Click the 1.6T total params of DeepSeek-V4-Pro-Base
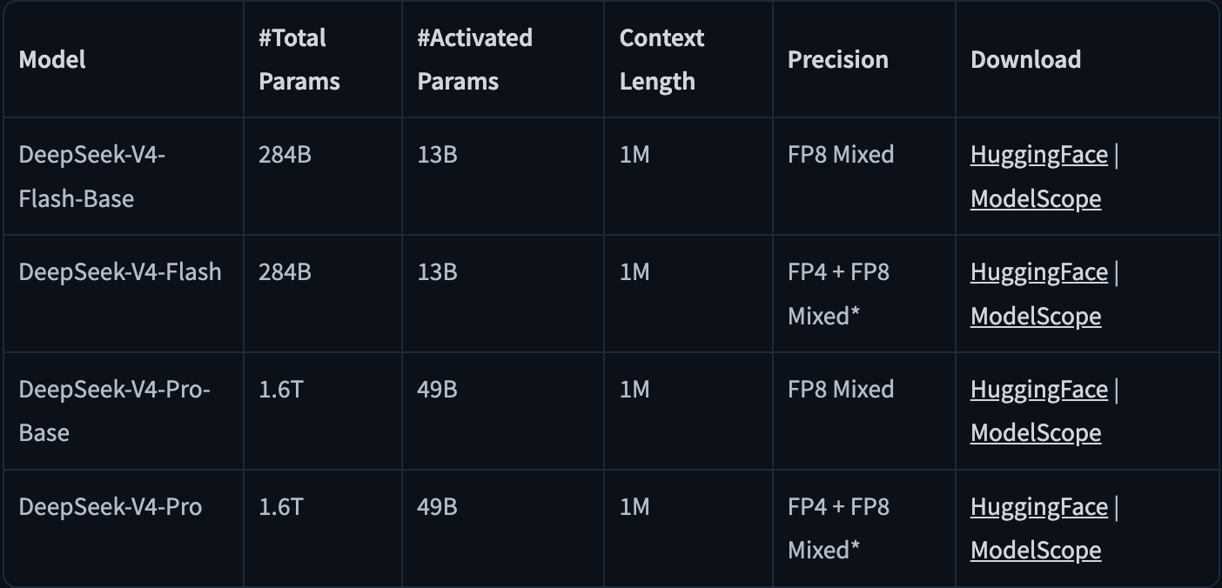This screenshot has width=1222, height=588. click(x=281, y=390)
